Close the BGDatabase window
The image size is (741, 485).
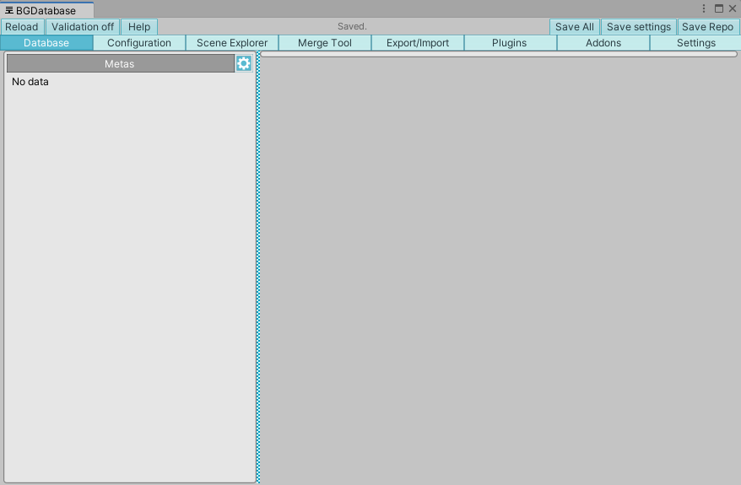click(733, 8)
